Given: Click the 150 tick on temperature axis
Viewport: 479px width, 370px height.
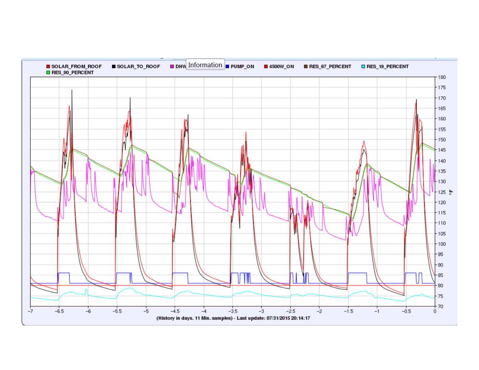Looking at the screenshot, I should [442, 139].
